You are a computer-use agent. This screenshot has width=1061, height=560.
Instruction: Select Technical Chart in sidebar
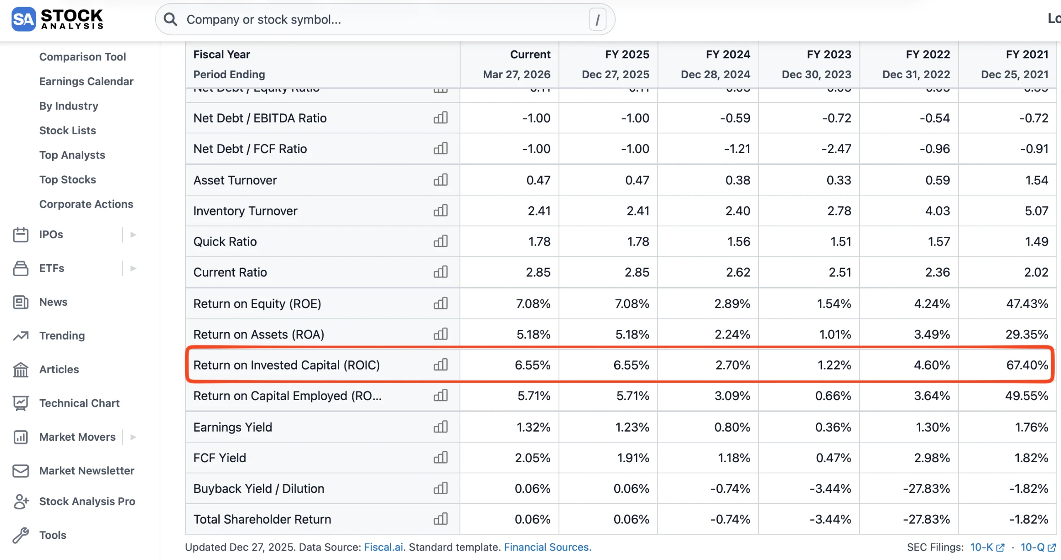point(79,403)
